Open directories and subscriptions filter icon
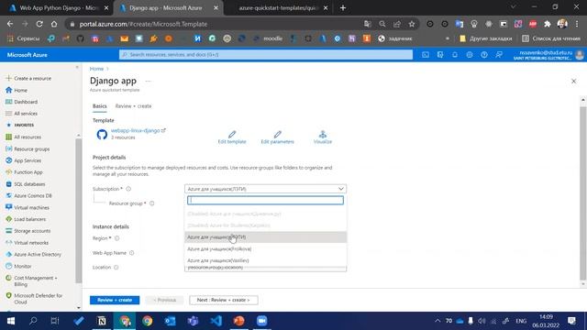The width and height of the screenshot is (587, 330). tap(440, 55)
